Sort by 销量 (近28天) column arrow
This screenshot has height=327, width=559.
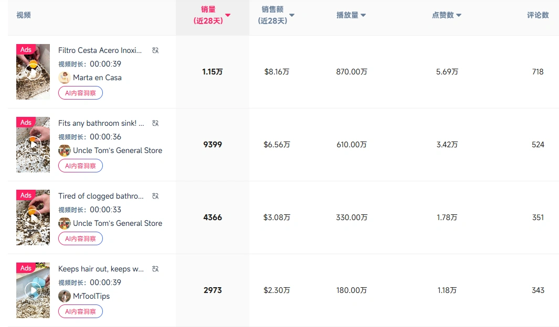[x=228, y=15]
